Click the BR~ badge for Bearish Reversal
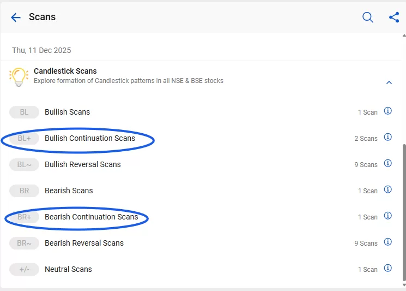The height and width of the screenshot is (291, 406). [x=24, y=243]
